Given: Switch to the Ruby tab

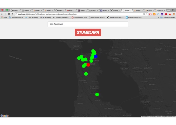Looking at the screenshot, I should pos(149,11).
